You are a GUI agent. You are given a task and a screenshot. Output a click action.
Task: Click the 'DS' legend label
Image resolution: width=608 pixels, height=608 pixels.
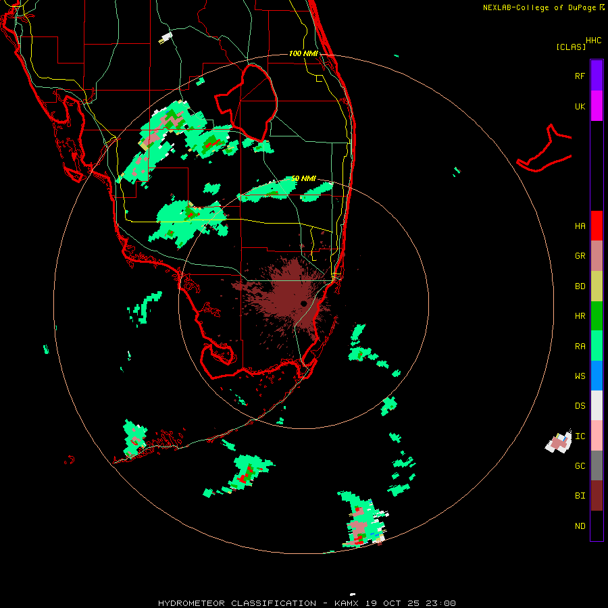coord(580,406)
